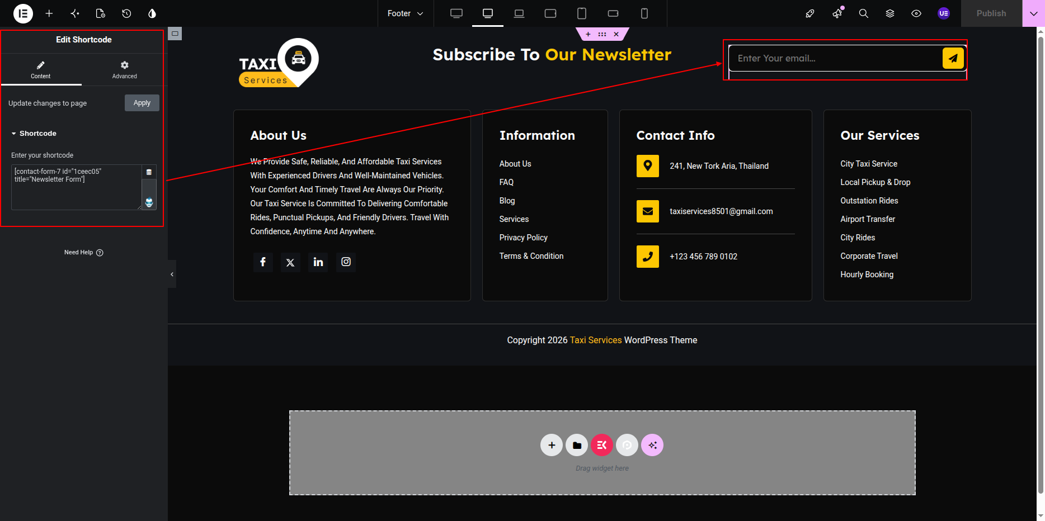Toggle the preview eye icon
1045x521 pixels.
(x=916, y=13)
